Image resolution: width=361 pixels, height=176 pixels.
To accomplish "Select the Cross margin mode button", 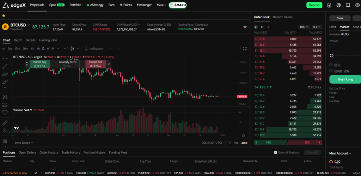I will [x=340, y=18].
